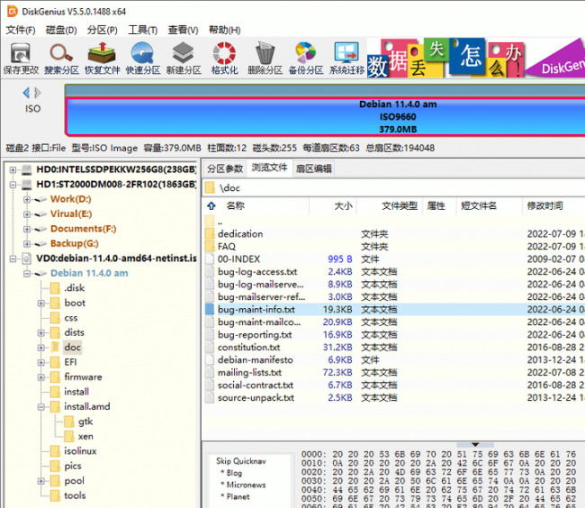The image size is (585, 508).
Task: Open the Disk (磁盘) menu
Action: (x=61, y=30)
